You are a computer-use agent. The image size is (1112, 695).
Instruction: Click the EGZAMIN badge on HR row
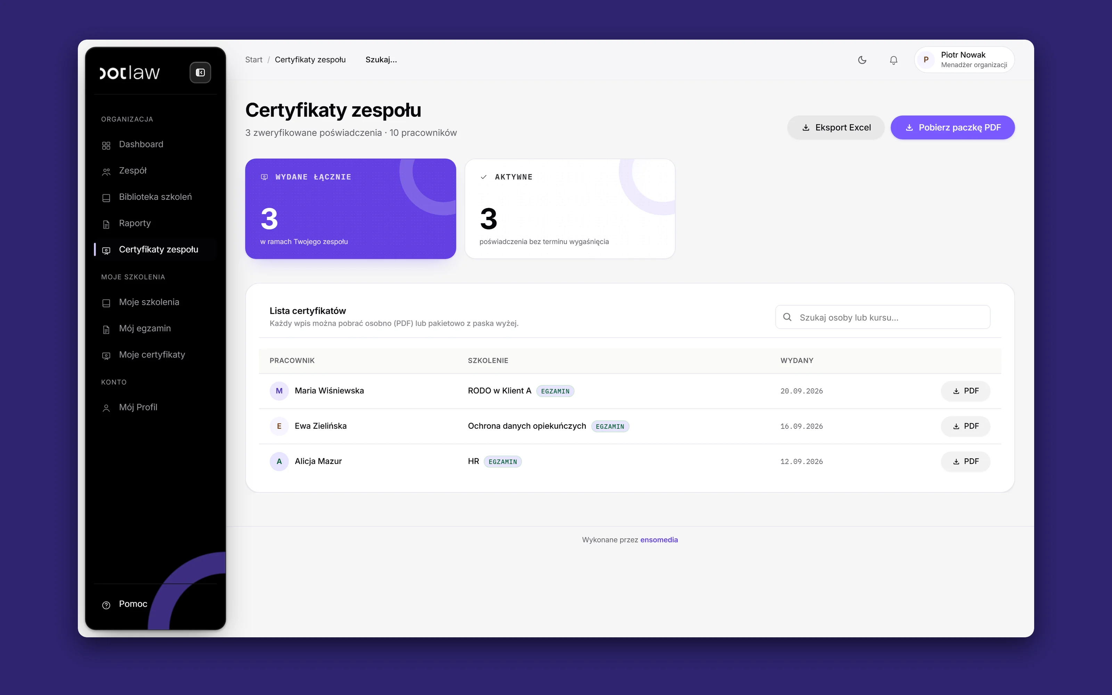coord(503,461)
